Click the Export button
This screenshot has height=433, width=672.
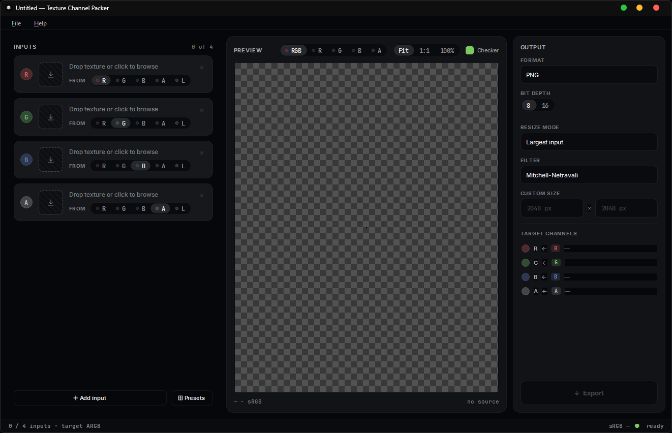click(589, 393)
